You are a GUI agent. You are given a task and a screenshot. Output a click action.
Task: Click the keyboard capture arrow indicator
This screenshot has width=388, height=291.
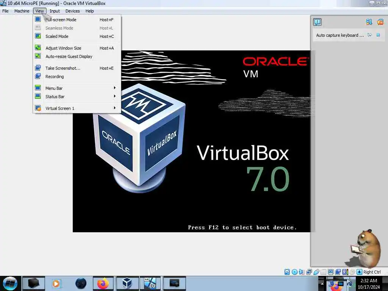point(359,272)
